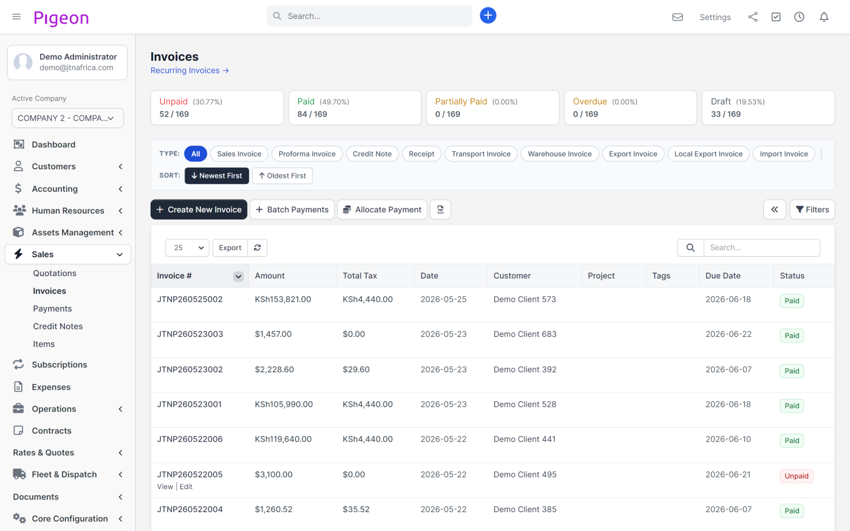The width and height of the screenshot is (850, 531).
Task: Open Invoices under Sales
Action: click(50, 291)
